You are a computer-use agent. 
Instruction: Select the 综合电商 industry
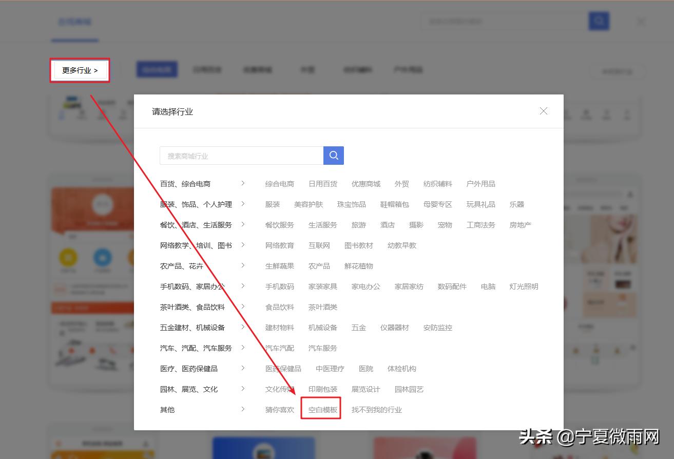coord(279,183)
